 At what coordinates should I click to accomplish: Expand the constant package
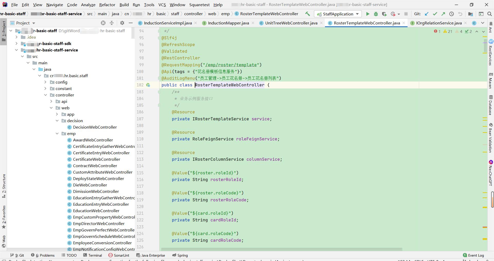[x=46, y=88]
